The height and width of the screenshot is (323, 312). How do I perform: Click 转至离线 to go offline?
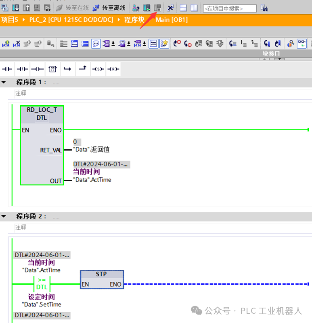(x=109, y=8)
